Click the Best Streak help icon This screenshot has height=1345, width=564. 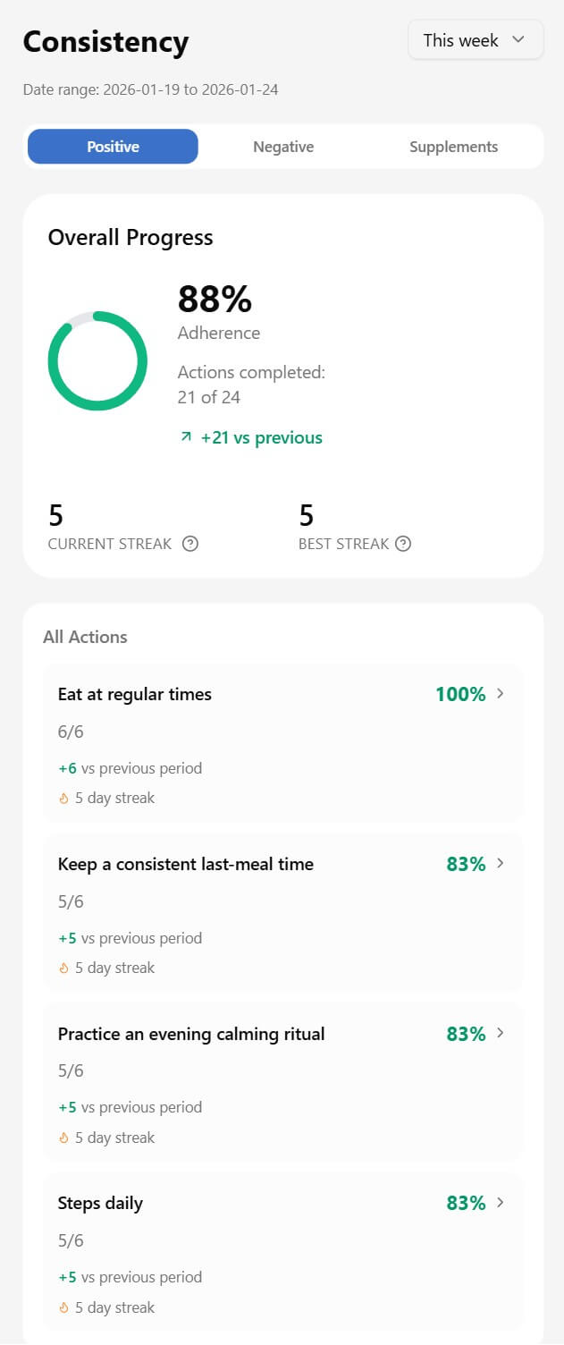(403, 544)
